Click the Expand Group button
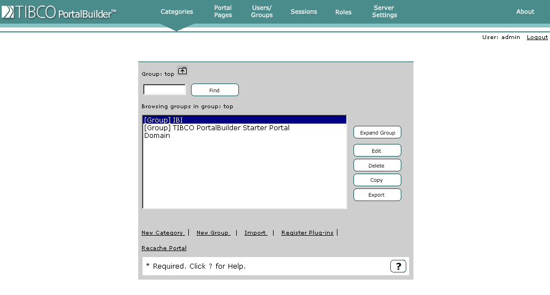This screenshot has width=550, height=295. pyautogui.click(x=377, y=132)
